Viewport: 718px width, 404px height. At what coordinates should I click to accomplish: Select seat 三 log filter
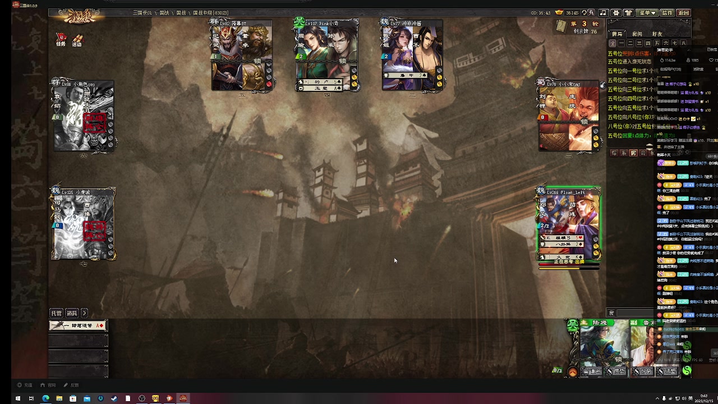pyautogui.click(x=640, y=43)
